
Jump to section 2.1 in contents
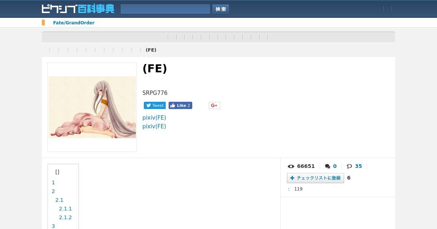(x=59, y=200)
